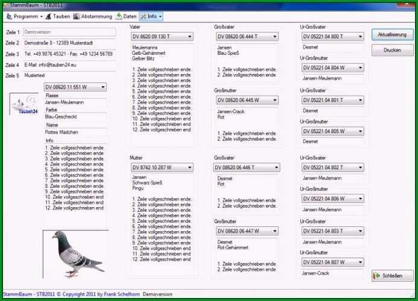Click the Abstammung pedigree icon
This screenshot has height=301, width=418.
77,16
